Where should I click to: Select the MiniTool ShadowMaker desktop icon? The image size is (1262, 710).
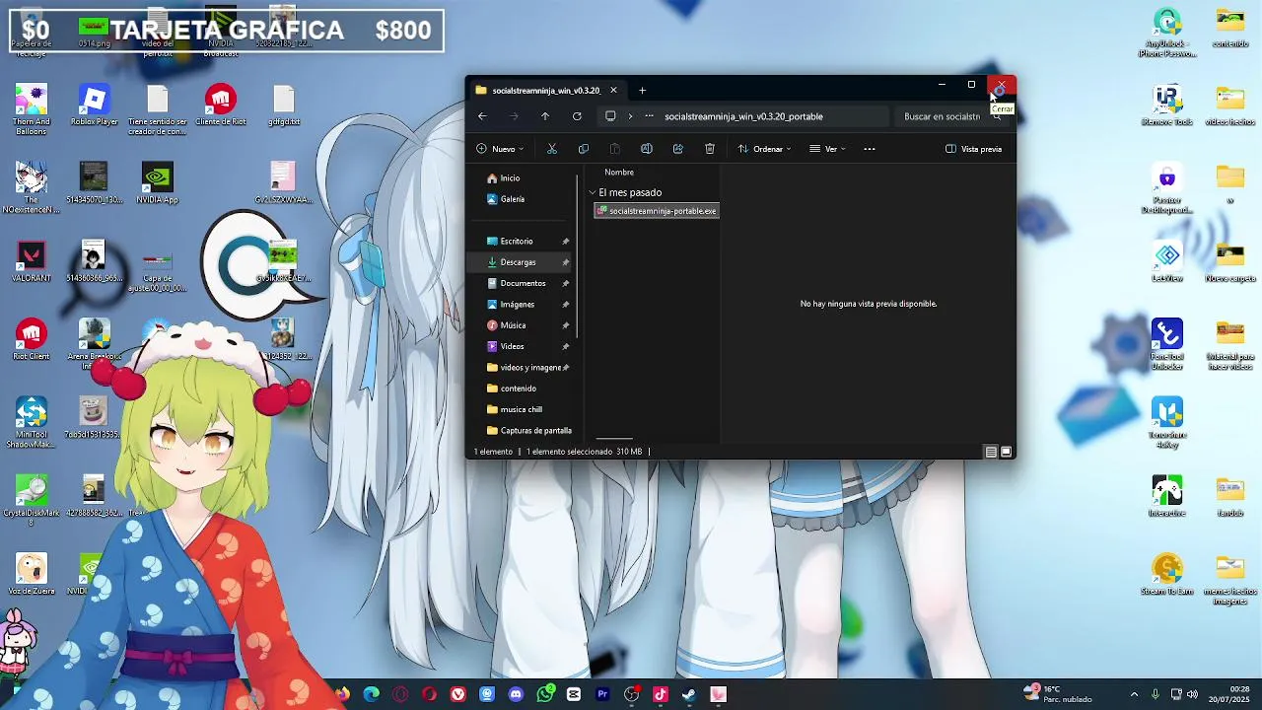[x=32, y=422]
